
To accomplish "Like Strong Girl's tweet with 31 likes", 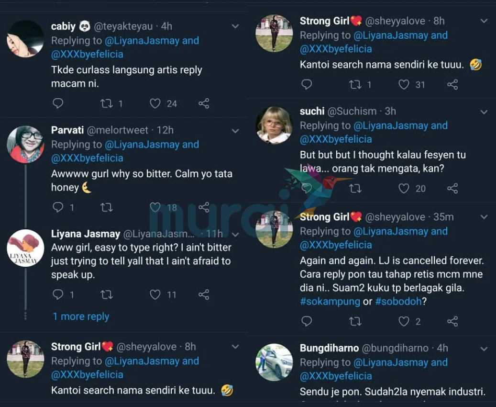I will 404,85.
